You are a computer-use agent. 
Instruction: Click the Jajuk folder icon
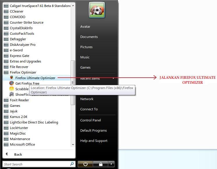tap(6, 111)
